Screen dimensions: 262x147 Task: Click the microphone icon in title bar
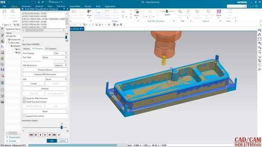pos(39,2)
